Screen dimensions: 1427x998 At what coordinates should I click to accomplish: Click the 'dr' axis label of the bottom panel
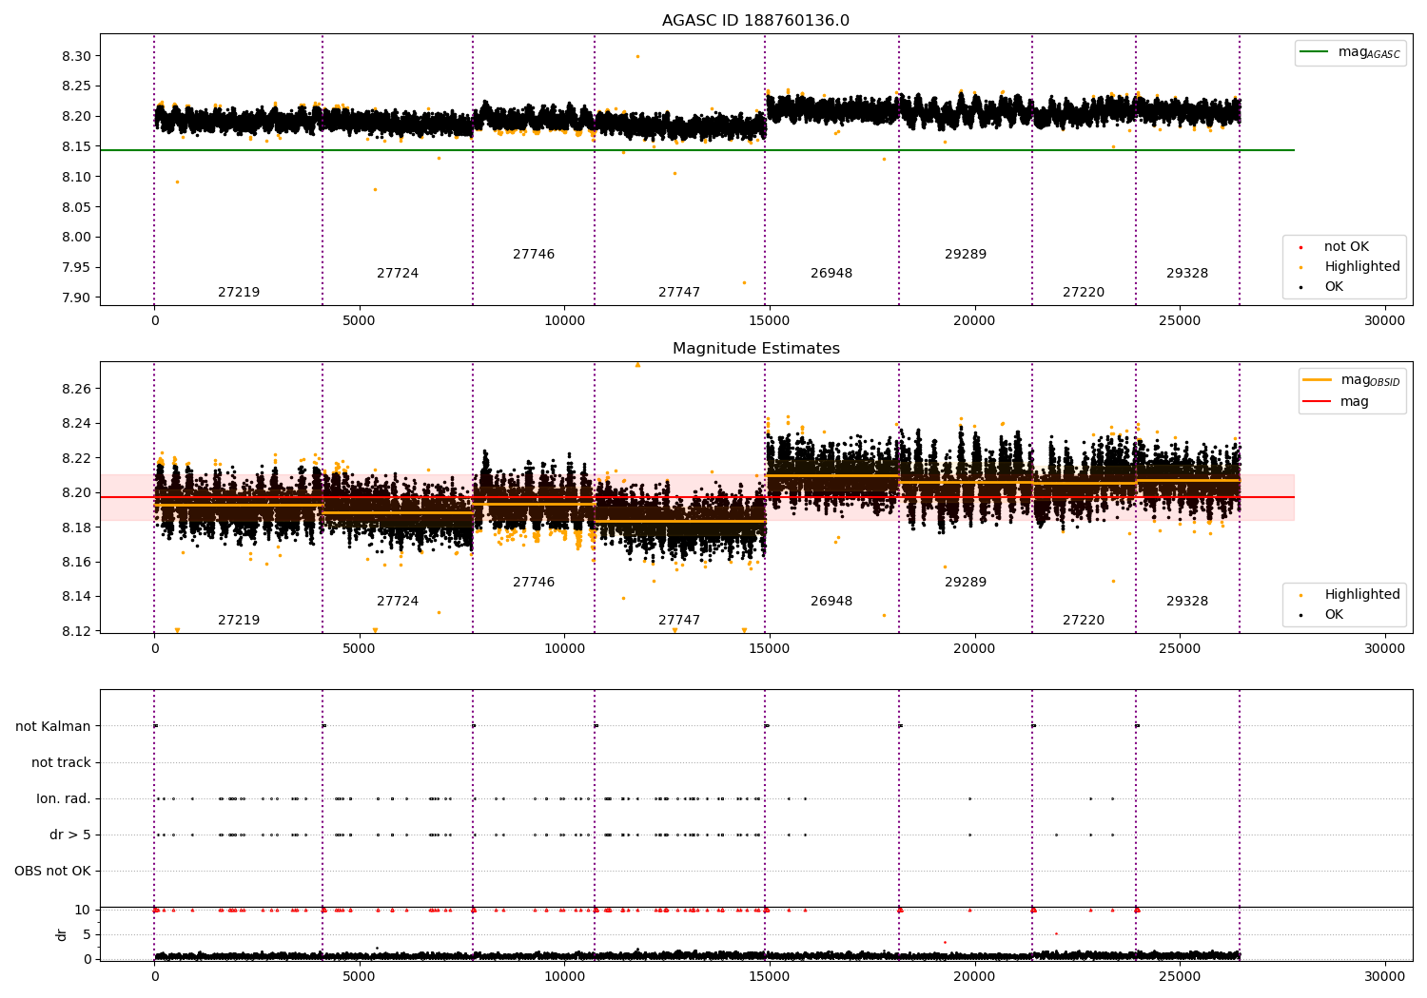(x=62, y=934)
